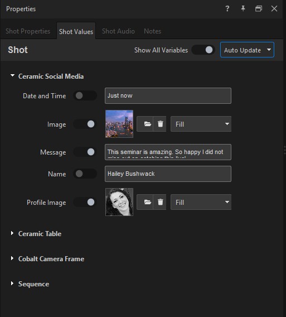Enable the Name toggle
Screen dimensions: 286x317
coord(85,174)
